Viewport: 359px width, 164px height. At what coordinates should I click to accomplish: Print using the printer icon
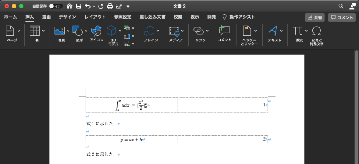pos(110,6)
